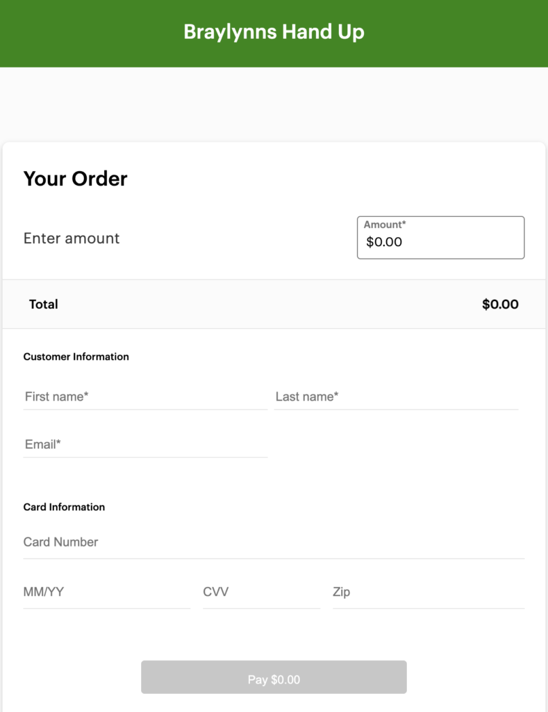Click the Customer Information heading
The height and width of the screenshot is (712, 548).
coord(76,357)
